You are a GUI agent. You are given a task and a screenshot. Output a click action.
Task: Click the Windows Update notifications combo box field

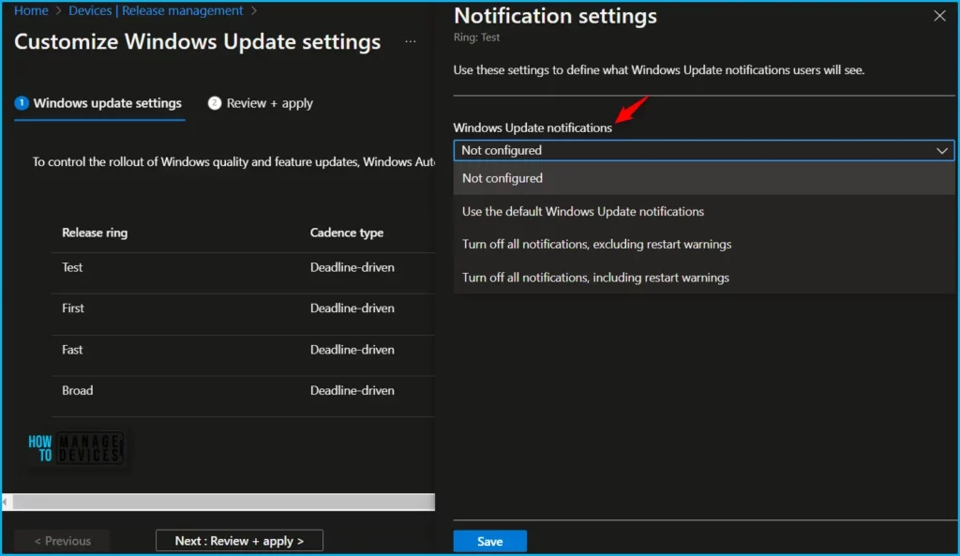pos(703,151)
